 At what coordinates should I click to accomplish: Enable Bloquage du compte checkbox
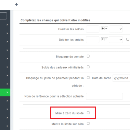pos(88,56)
